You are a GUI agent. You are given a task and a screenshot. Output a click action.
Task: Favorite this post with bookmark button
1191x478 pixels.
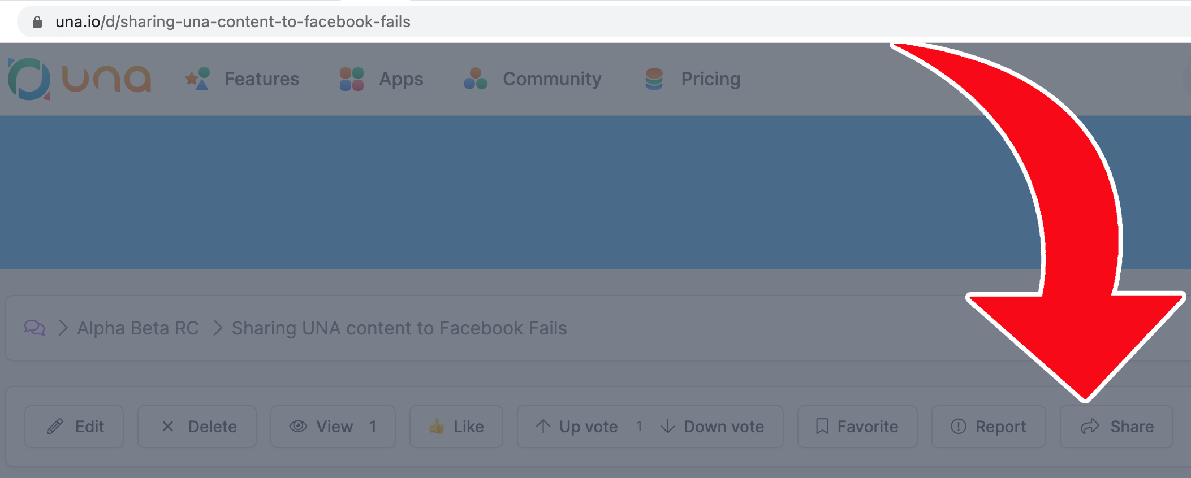pyautogui.click(x=857, y=427)
